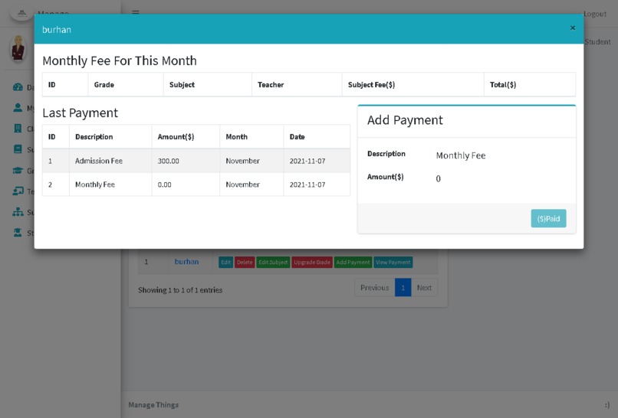
Task: Click the Subject Fee($) column header
Action: [413, 85]
